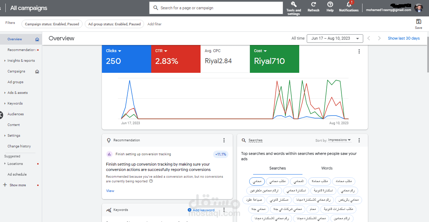
Task: Click the lightbulb icon in Recommendation card
Action: [109, 140]
